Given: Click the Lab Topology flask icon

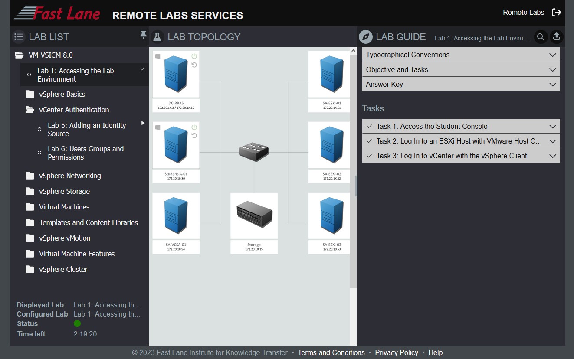Looking at the screenshot, I should coord(157,37).
